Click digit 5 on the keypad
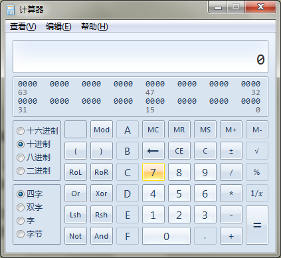The height and width of the screenshot is (258, 281). (x=179, y=193)
